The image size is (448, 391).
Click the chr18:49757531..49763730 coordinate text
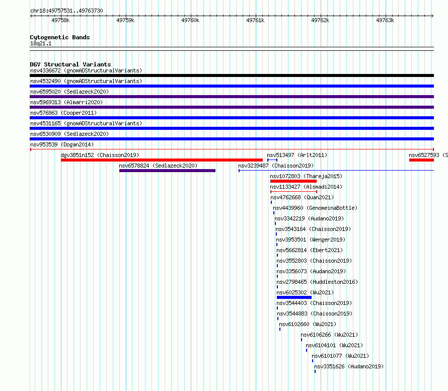coord(66,11)
